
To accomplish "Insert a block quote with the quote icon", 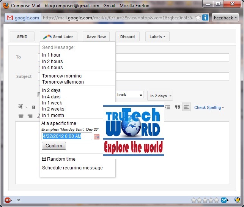I will [x=177, y=107].
